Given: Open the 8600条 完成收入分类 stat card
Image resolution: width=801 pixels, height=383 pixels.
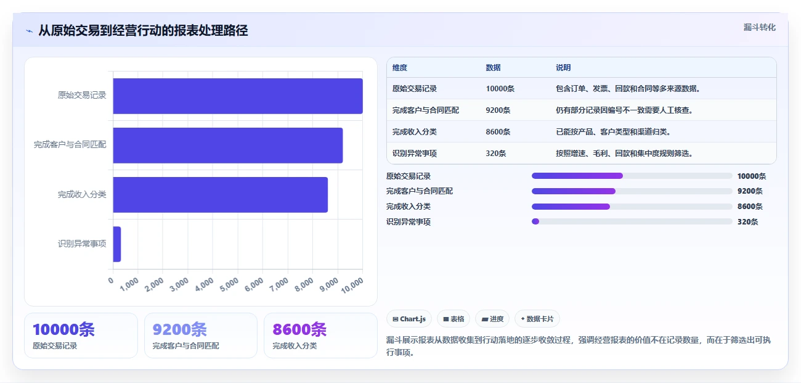Looking at the screenshot, I should tap(320, 336).
